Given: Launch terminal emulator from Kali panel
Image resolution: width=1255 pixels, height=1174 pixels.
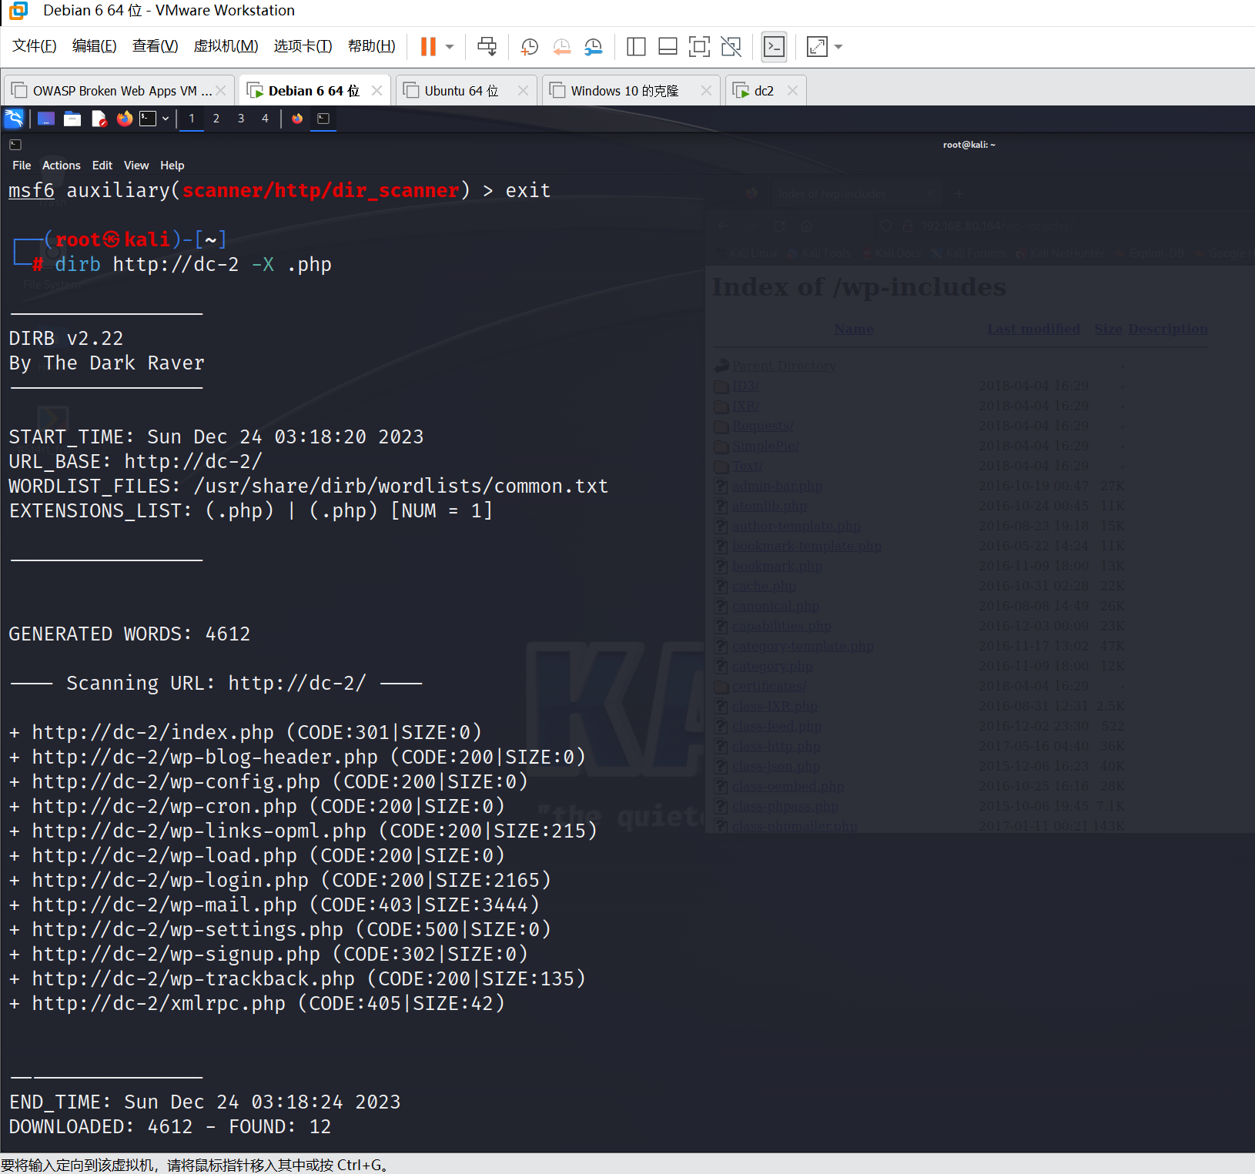Looking at the screenshot, I should 148,119.
